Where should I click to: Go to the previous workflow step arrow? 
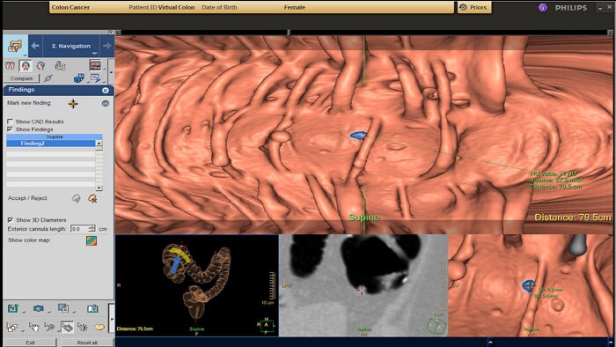pyautogui.click(x=35, y=46)
